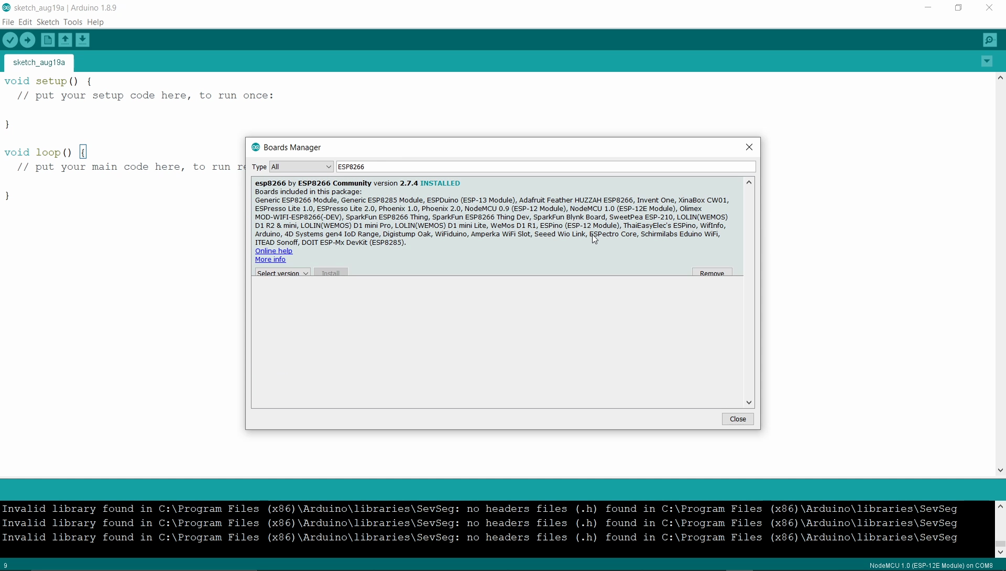The width and height of the screenshot is (1006, 571).
Task: Click the Boards Manager logo icon
Action: coord(256,147)
